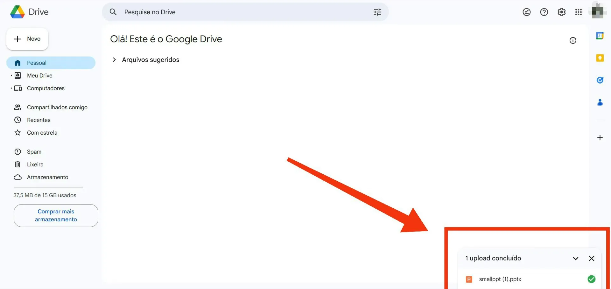The height and width of the screenshot is (289, 611).
Task: Select Pessoal in the sidebar
Action: point(36,63)
